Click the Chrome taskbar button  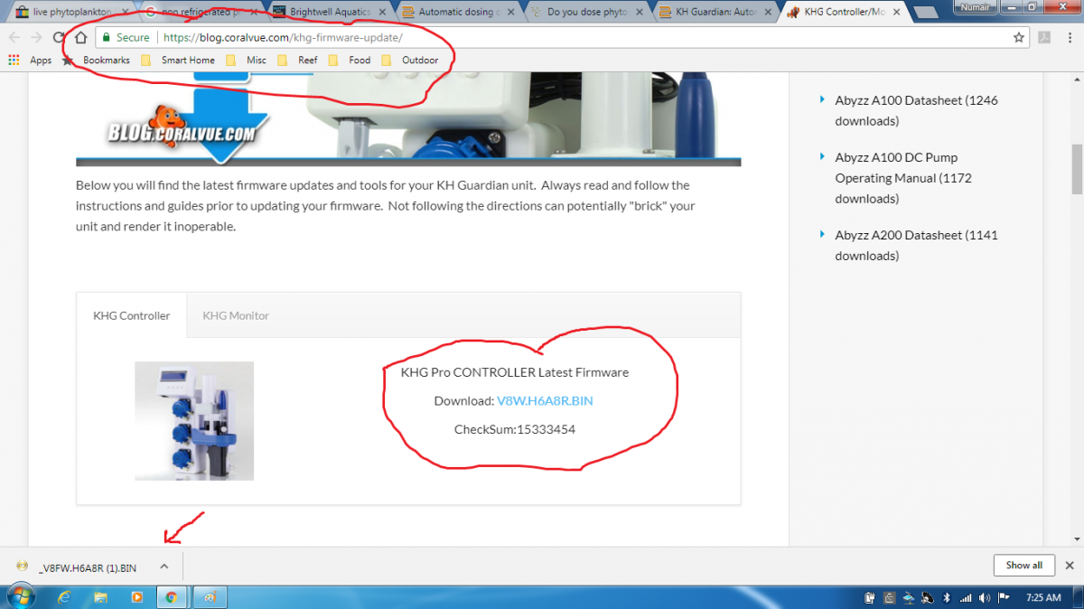(171, 597)
